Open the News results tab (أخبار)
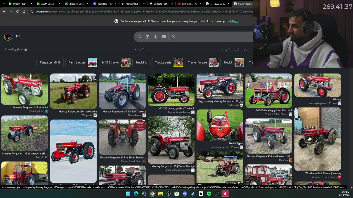The height and width of the screenshot is (198, 353). click(247, 49)
